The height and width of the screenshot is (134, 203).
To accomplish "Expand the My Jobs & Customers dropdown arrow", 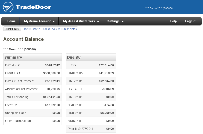I will [x=98, y=22].
